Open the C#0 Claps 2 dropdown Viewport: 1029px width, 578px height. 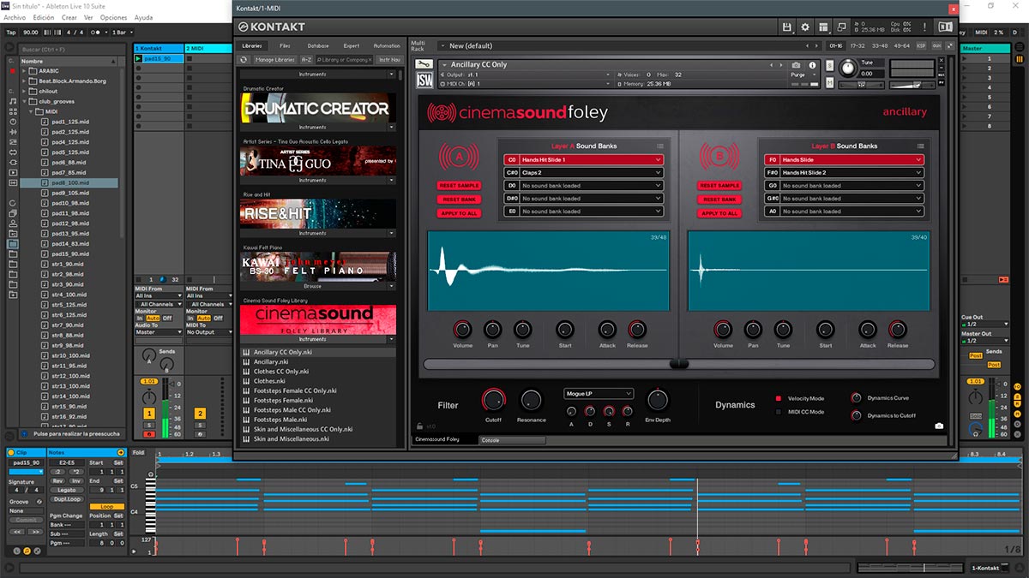coord(584,172)
